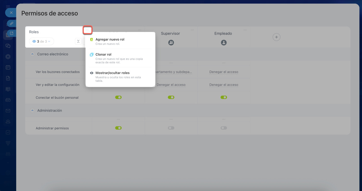
Task: Click the collapse-all sections icon in Roles
Action: (78, 41)
